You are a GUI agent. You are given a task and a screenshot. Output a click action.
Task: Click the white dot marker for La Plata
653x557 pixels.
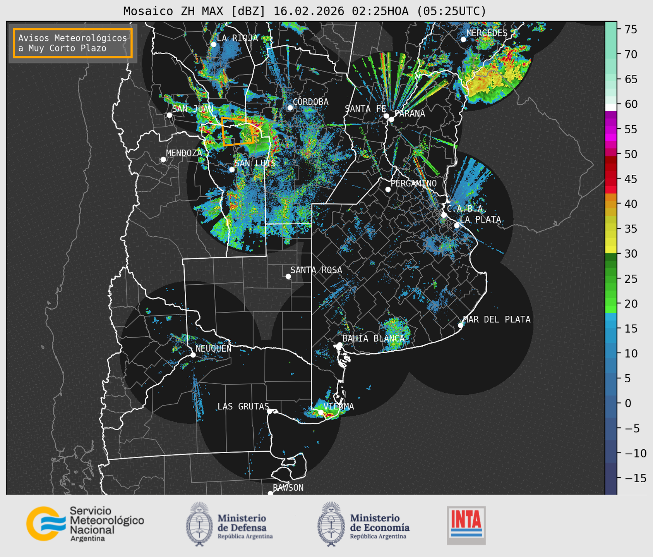pos(457,225)
